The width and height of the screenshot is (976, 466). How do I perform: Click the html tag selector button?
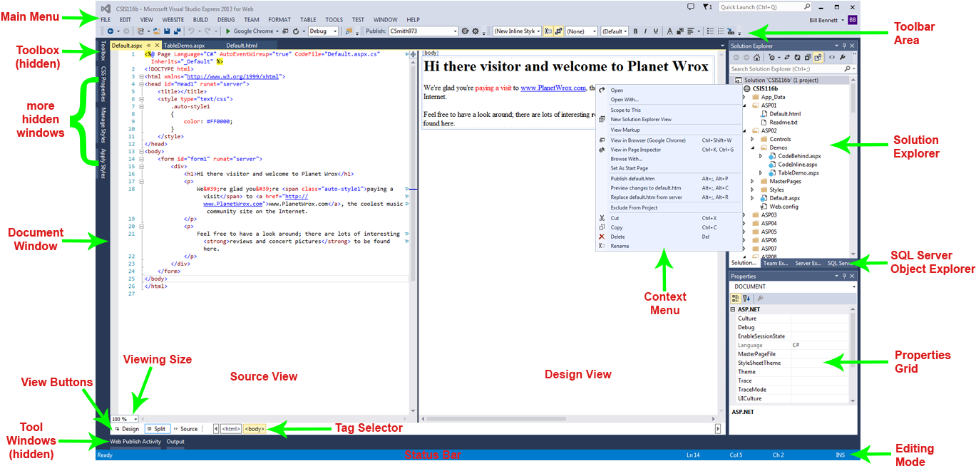coord(230,429)
